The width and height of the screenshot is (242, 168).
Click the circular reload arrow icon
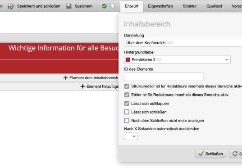click(235, 154)
